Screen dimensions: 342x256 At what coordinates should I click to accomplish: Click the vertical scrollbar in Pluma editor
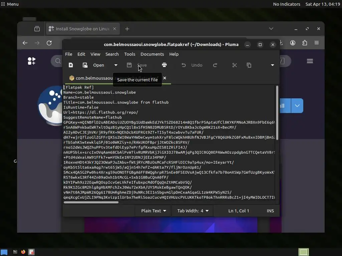pyautogui.click(x=277, y=113)
